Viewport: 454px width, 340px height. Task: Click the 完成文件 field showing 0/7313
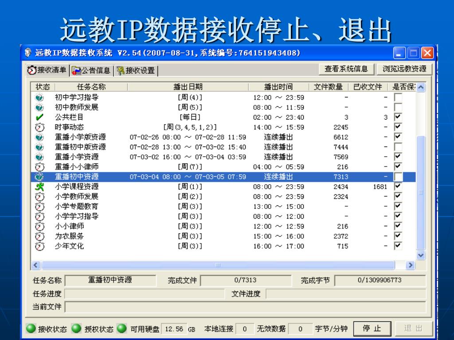point(246,280)
